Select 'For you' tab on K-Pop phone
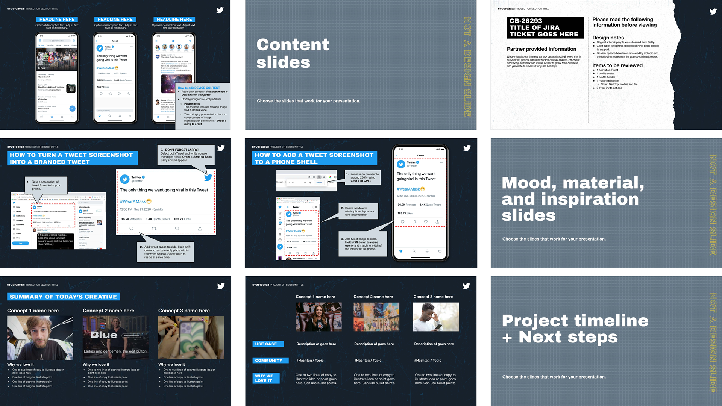The height and width of the screenshot is (406, 722). click(41, 45)
